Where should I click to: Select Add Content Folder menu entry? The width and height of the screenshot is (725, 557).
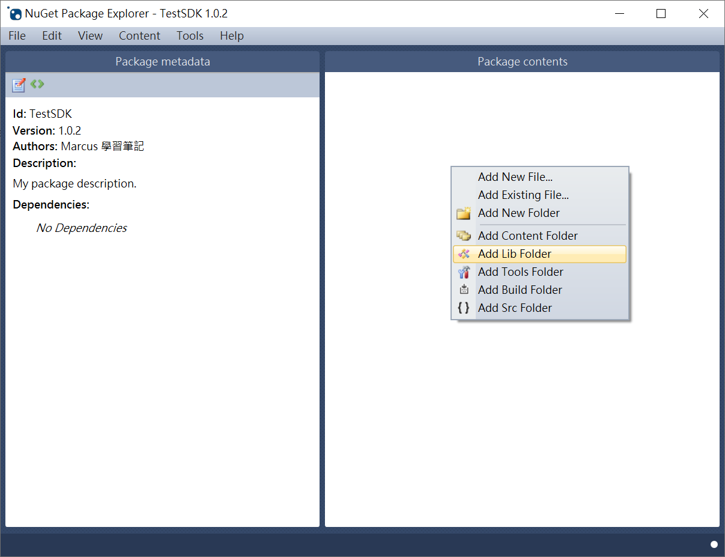527,235
